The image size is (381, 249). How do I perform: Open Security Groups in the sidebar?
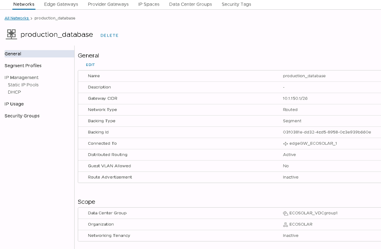tap(22, 116)
